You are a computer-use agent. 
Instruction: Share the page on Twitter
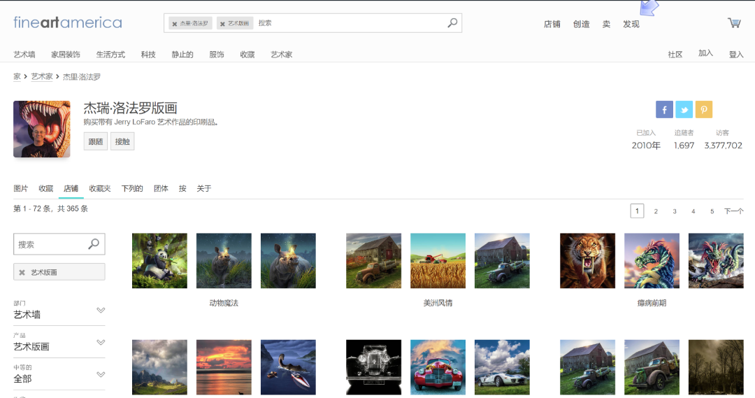click(684, 109)
